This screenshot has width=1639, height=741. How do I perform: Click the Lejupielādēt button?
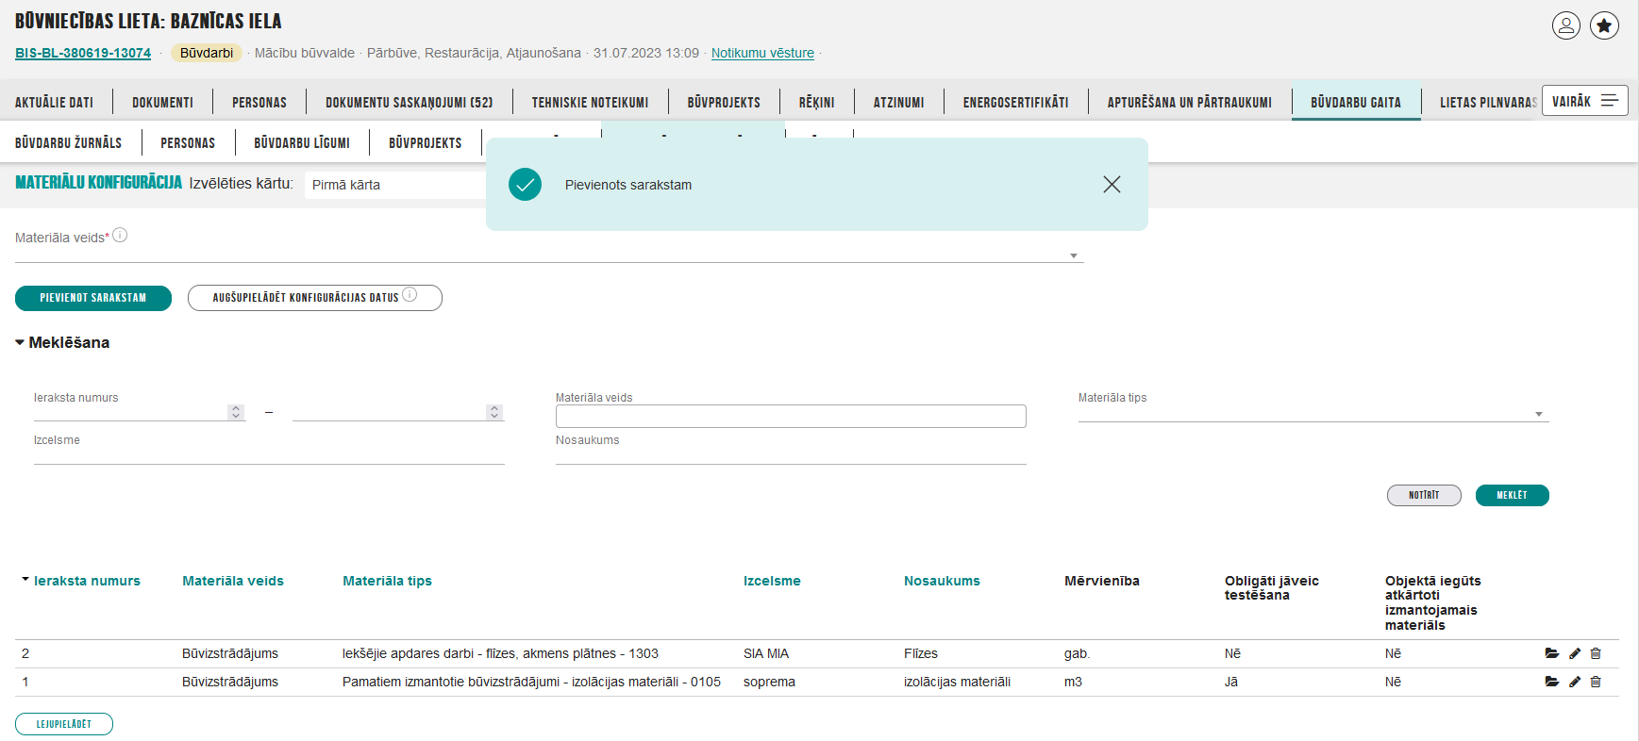click(x=64, y=724)
